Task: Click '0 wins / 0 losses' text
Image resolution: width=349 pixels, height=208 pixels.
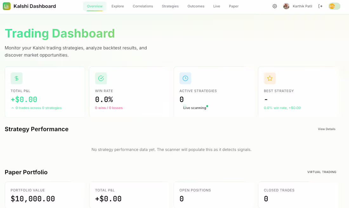Action: 109,108
